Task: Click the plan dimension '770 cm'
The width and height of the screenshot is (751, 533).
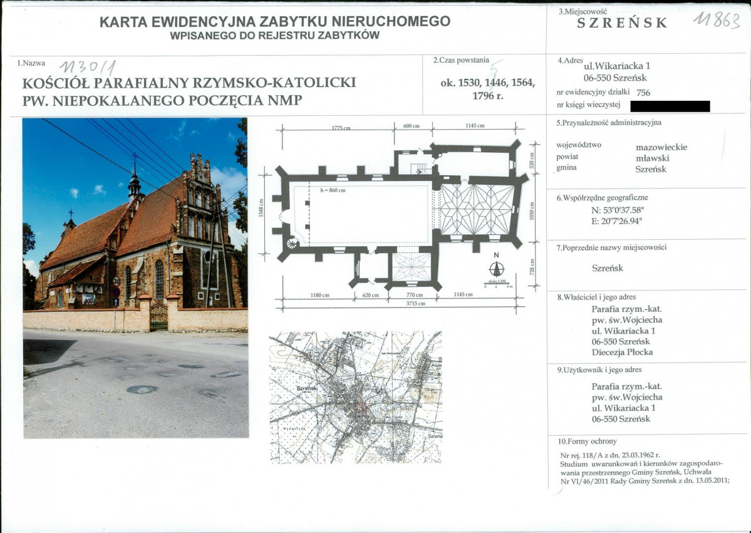Action: [x=414, y=295]
